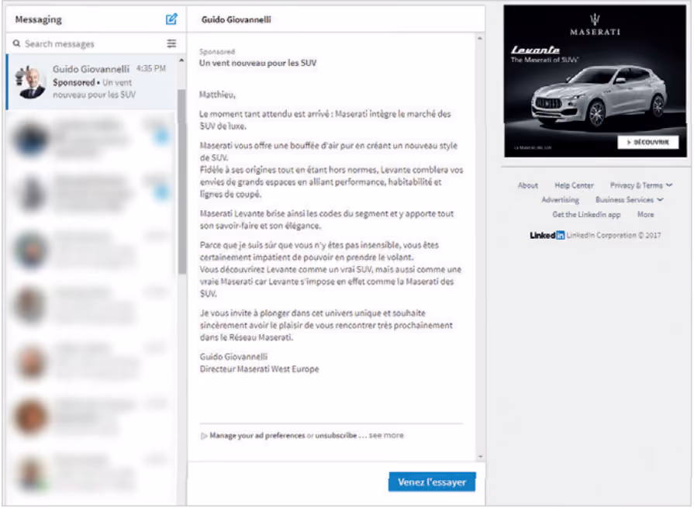This screenshot has width=694, height=508.
Task: Open Manage your ad preferences link
Action: [x=257, y=435]
